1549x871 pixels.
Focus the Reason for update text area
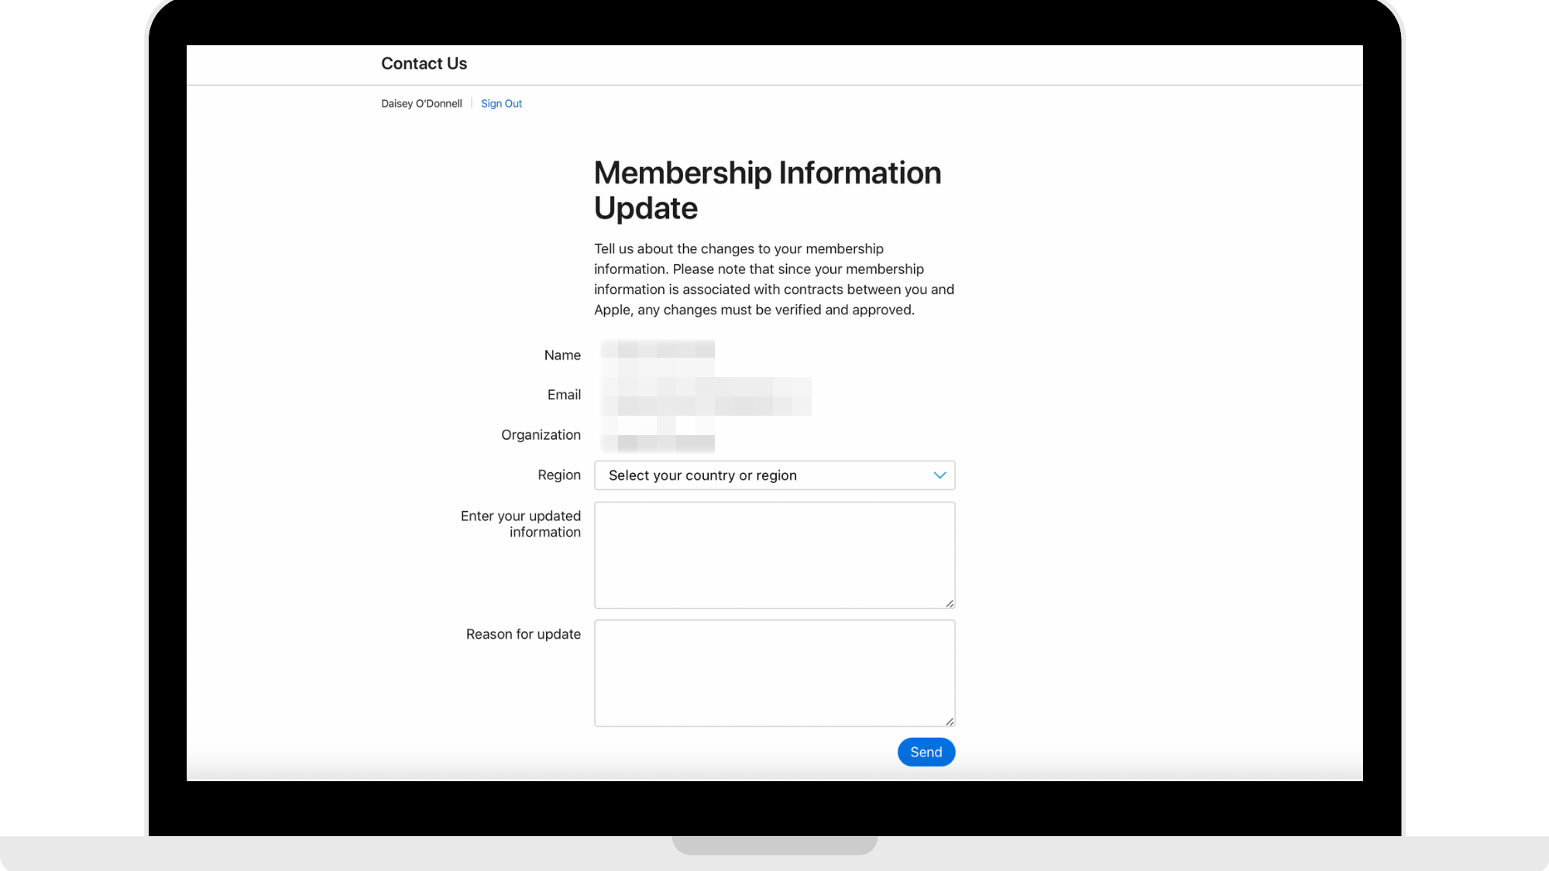[x=773, y=672]
